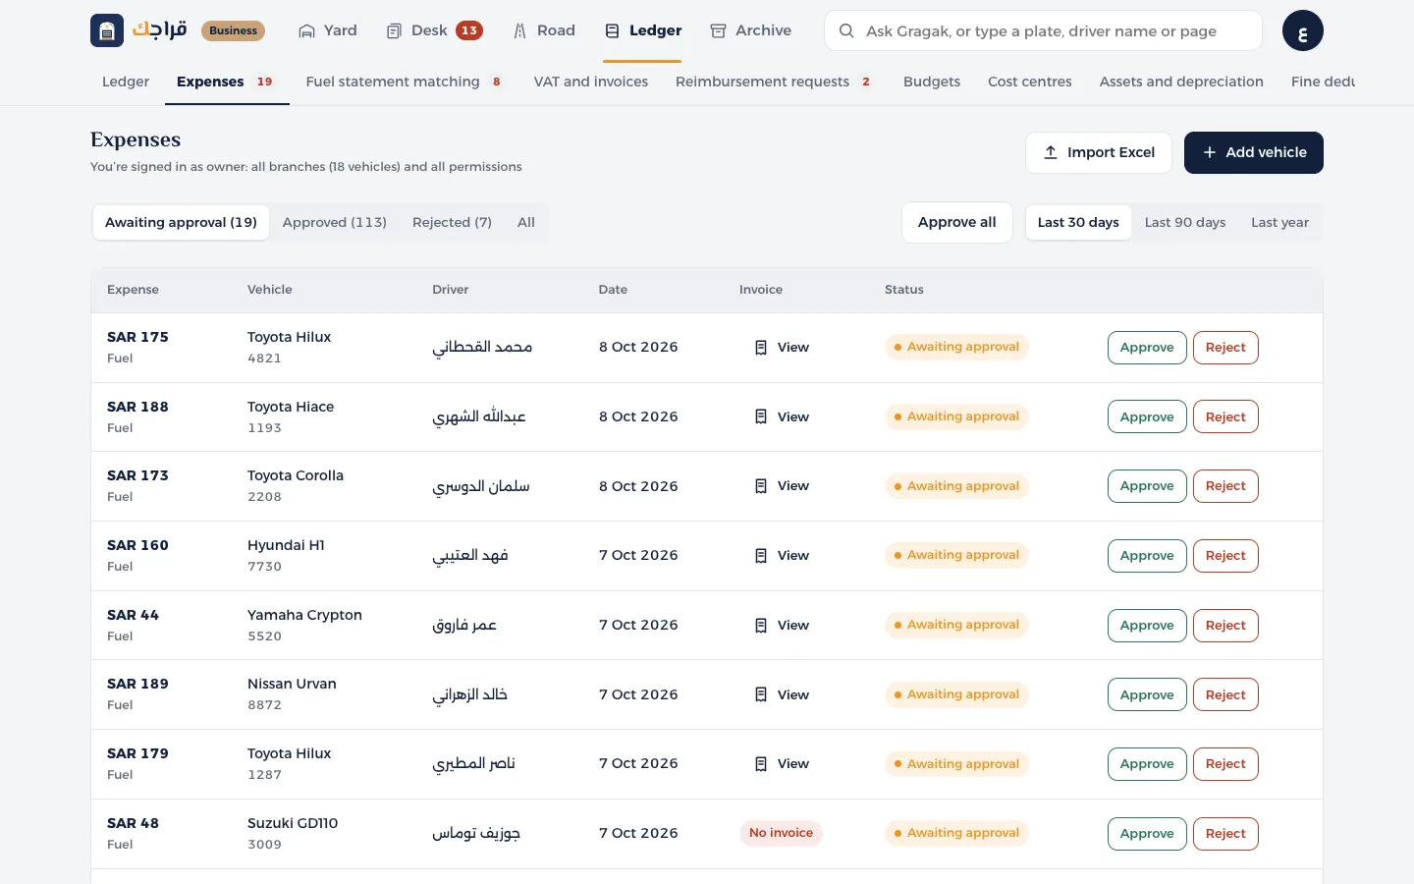Select the Last 90 days range
This screenshot has height=884, width=1414.
[x=1185, y=223]
